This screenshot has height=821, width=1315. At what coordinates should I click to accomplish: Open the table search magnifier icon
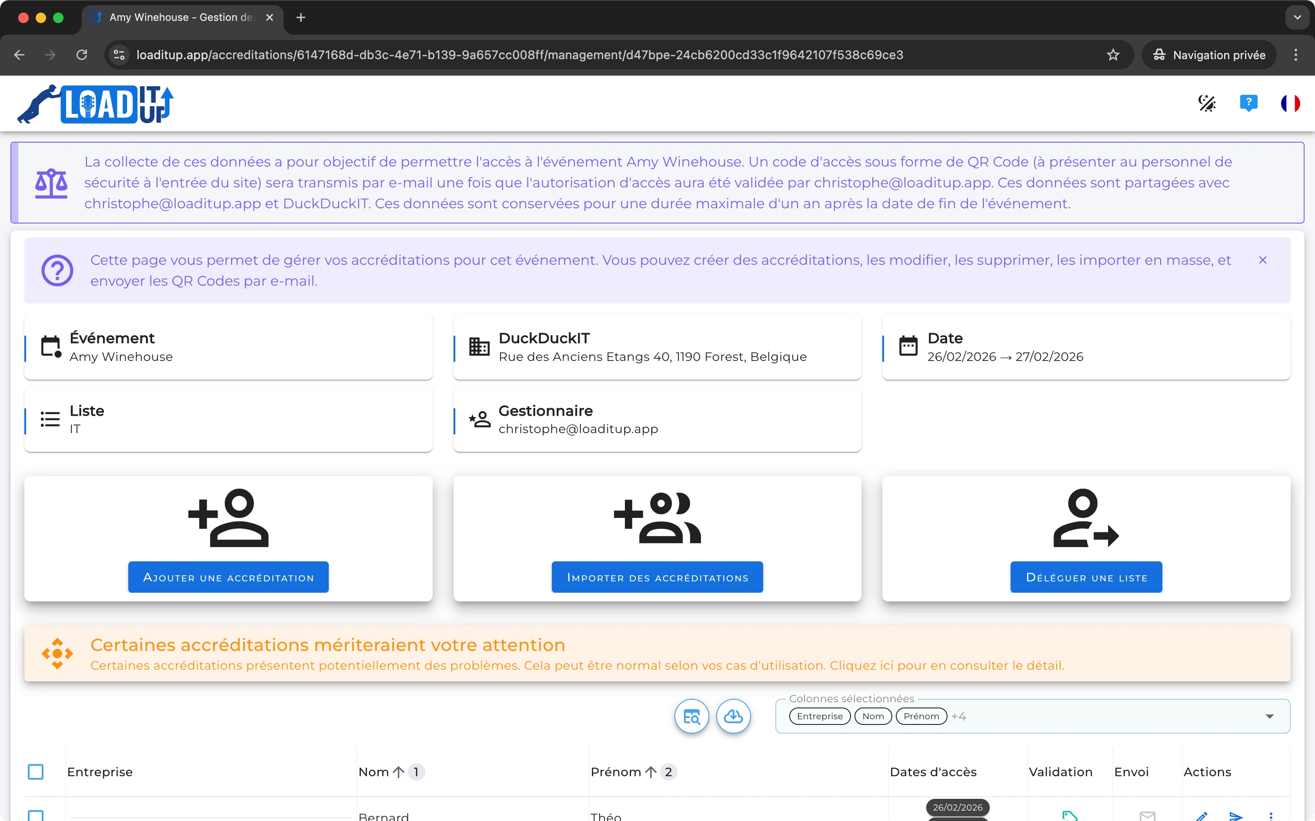[691, 716]
